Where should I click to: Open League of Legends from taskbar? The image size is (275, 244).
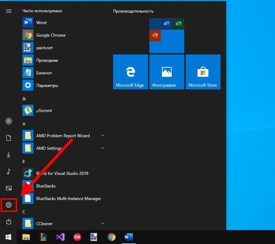pos(43,237)
